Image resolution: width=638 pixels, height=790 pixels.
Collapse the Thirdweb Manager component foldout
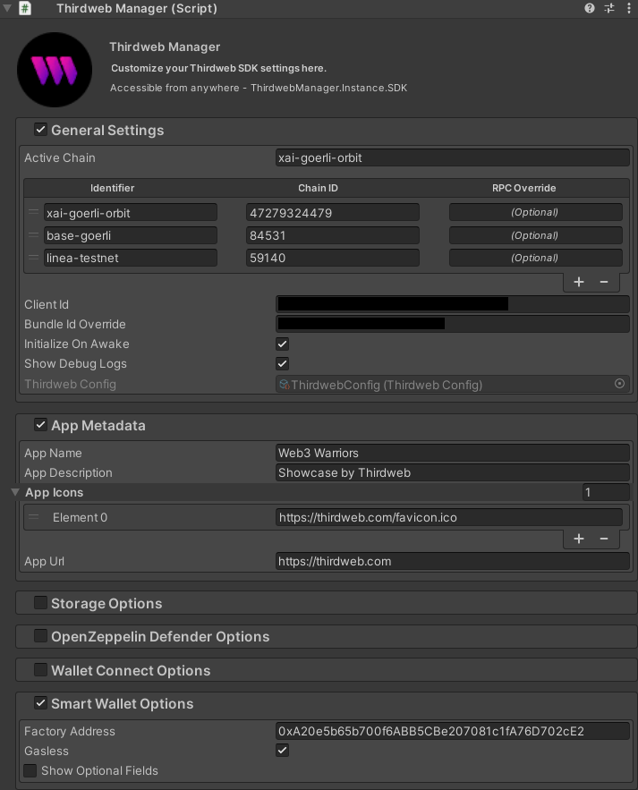[x=7, y=8]
